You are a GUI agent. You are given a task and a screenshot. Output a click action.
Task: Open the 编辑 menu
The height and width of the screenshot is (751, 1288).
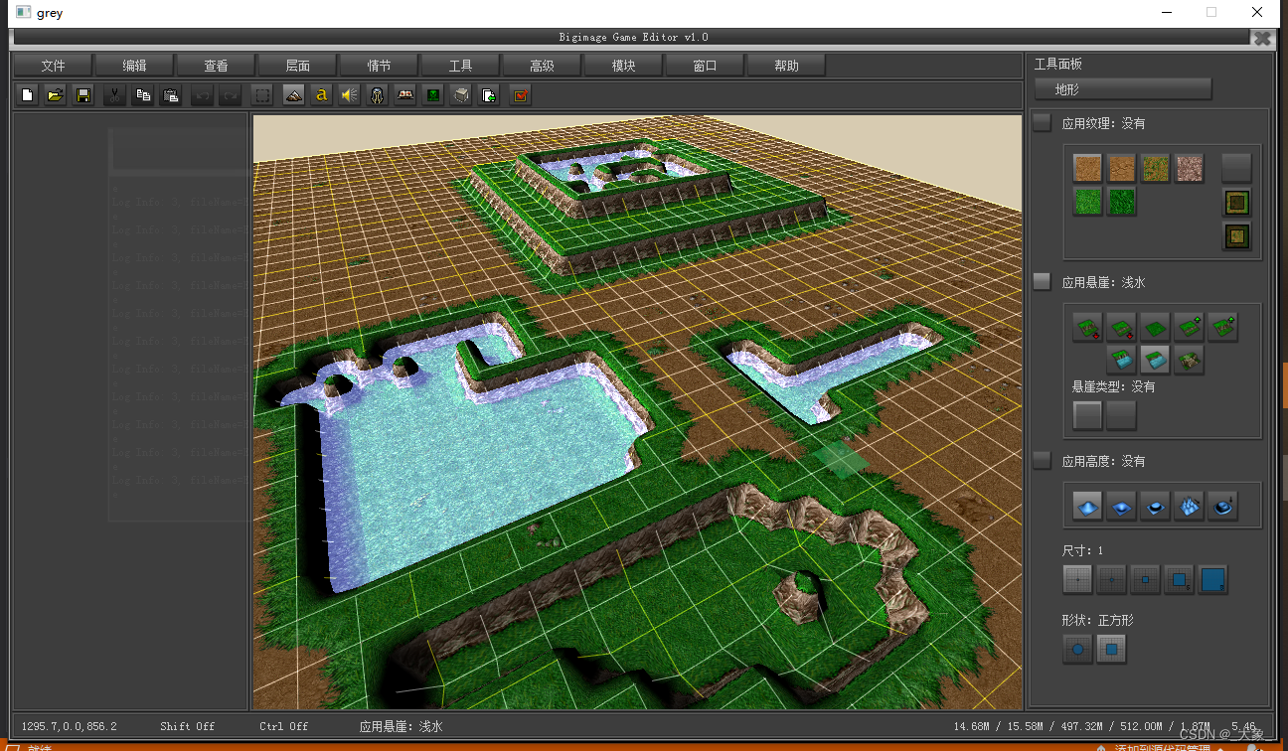pyautogui.click(x=134, y=66)
